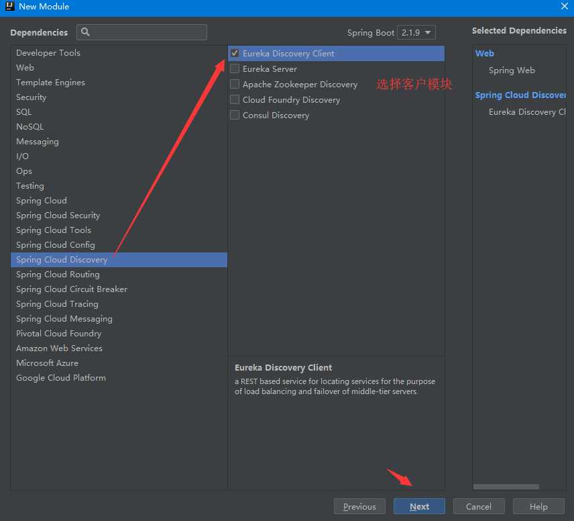Cancel the New Module wizard
Image resolution: width=574 pixels, height=521 pixels.
click(x=479, y=506)
